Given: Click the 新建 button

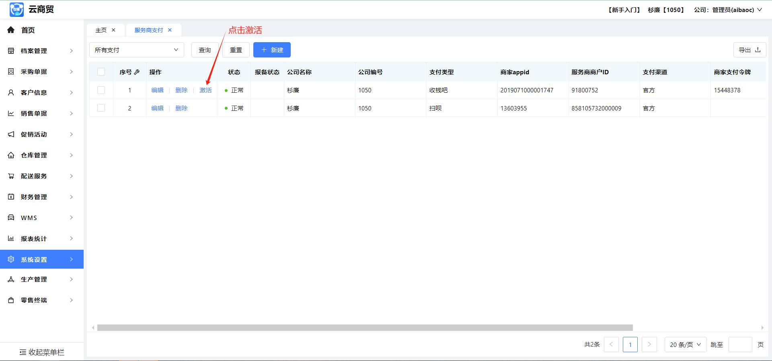Looking at the screenshot, I should pos(272,50).
